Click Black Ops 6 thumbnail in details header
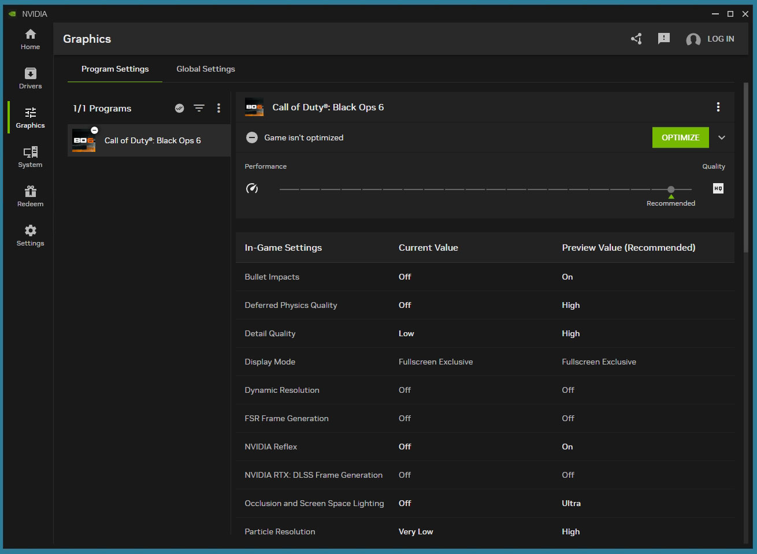The height and width of the screenshot is (554, 757). pos(254,107)
